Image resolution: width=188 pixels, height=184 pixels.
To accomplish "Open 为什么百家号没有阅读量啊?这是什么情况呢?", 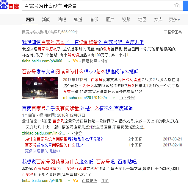I will [64, 139].
